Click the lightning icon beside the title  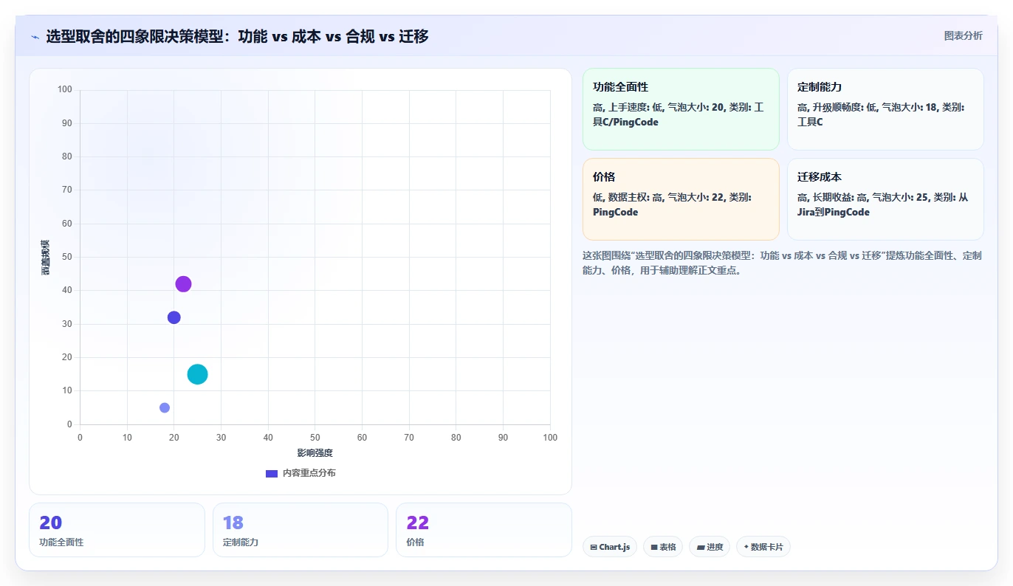click(x=35, y=37)
